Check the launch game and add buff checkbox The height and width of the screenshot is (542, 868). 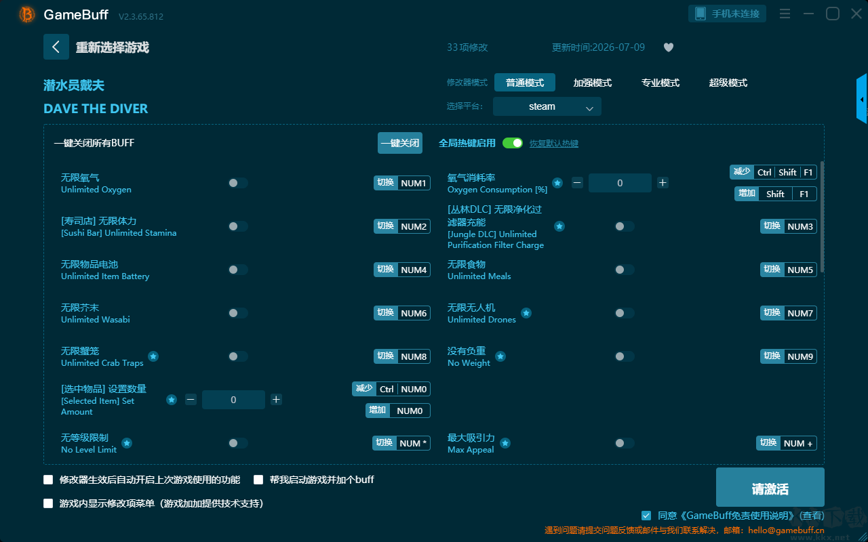coord(258,480)
